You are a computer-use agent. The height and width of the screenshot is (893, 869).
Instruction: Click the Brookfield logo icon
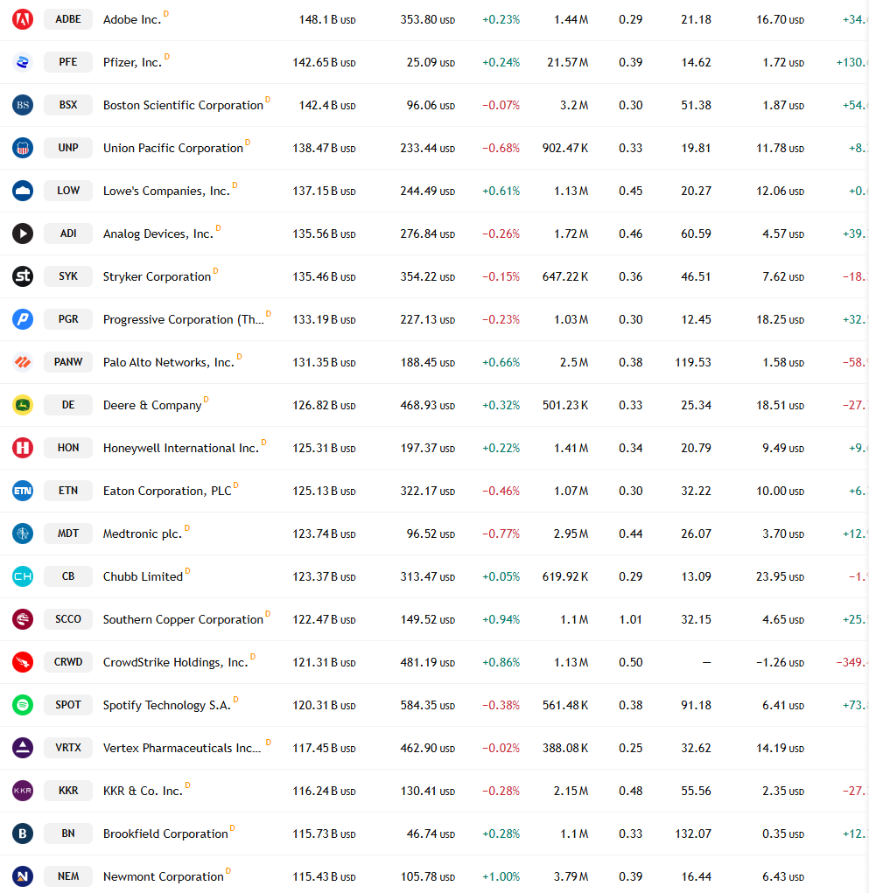[23, 834]
